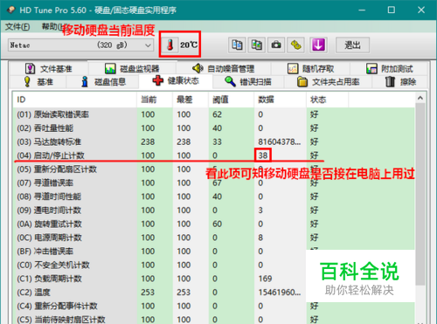This screenshot has width=437, height=324.
Task: Select row (08) 寻道时间性能
Action: pos(214,196)
